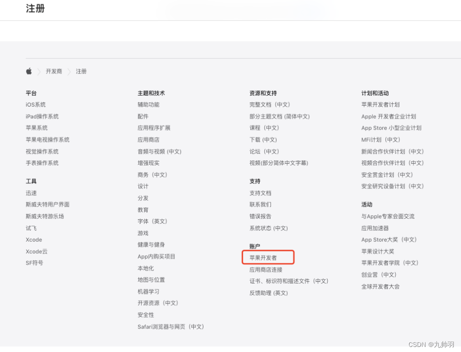Open the 安全性 link
This screenshot has width=461, height=352.
click(x=145, y=315)
